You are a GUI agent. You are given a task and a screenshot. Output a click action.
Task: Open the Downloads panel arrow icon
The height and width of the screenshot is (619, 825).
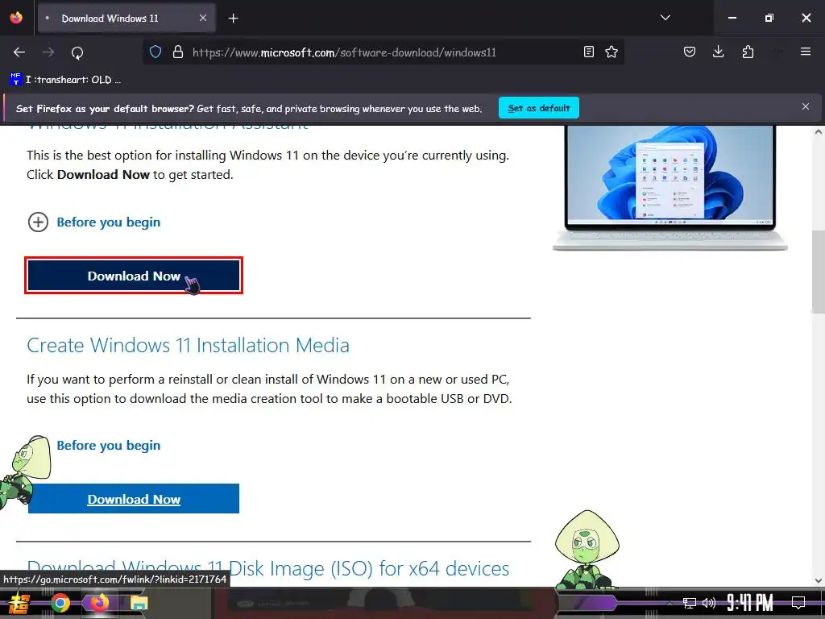pyautogui.click(x=718, y=52)
